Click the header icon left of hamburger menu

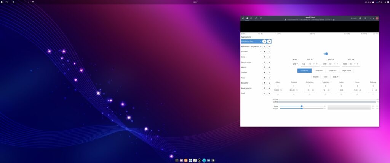[x=360, y=18]
